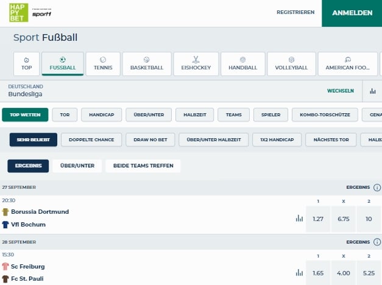Viewport: 382px width, 285px height.
Task: Click Vfl Bochum jersey icon
Action: 5,225
